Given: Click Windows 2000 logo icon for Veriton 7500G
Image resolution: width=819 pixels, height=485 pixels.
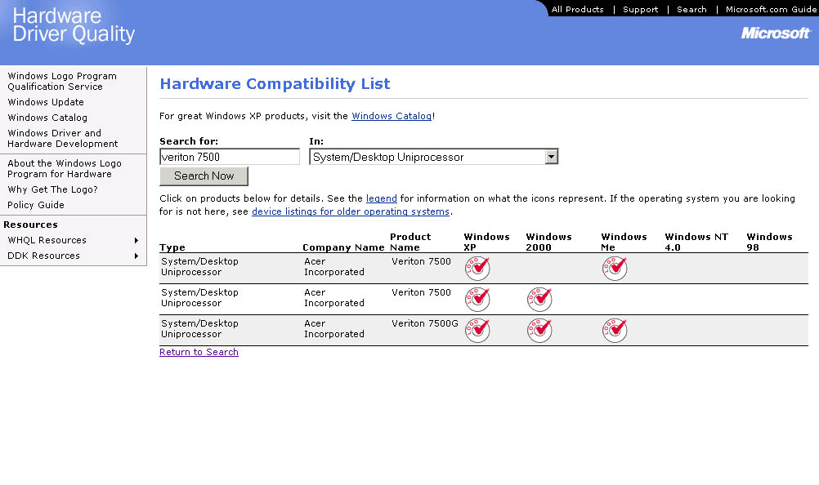Looking at the screenshot, I should tap(539, 330).
